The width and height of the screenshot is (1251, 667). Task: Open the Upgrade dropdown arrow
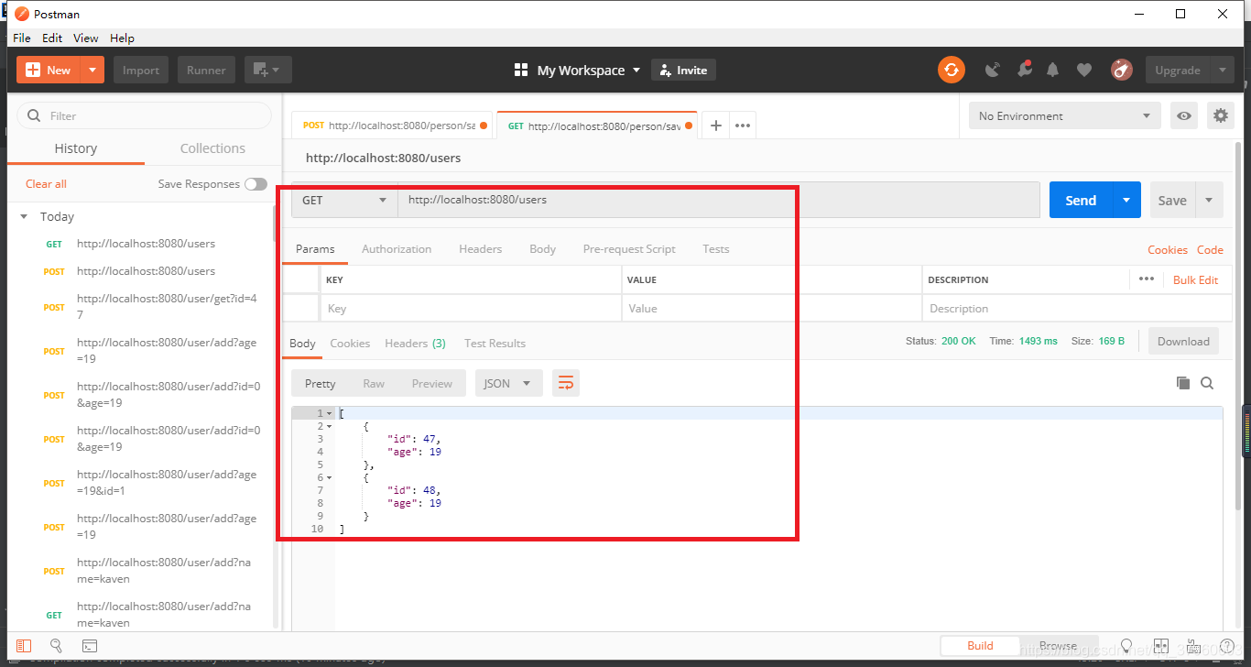(x=1222, y=70)
